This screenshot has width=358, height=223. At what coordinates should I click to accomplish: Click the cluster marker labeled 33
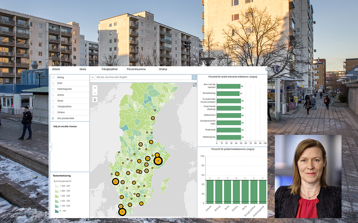158,161
